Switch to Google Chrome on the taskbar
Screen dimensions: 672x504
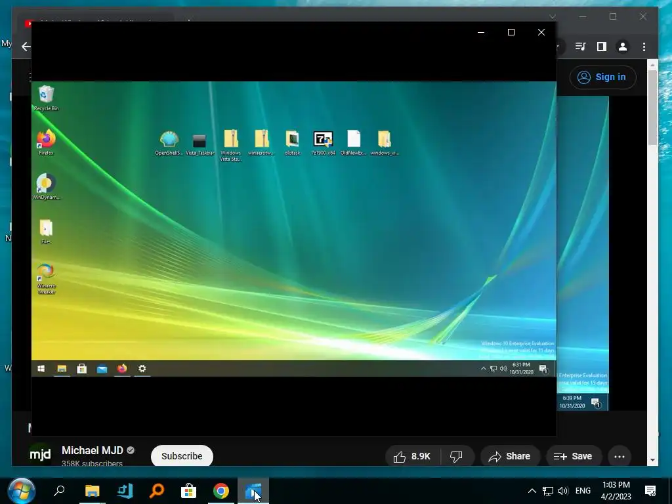click(220, 491)
